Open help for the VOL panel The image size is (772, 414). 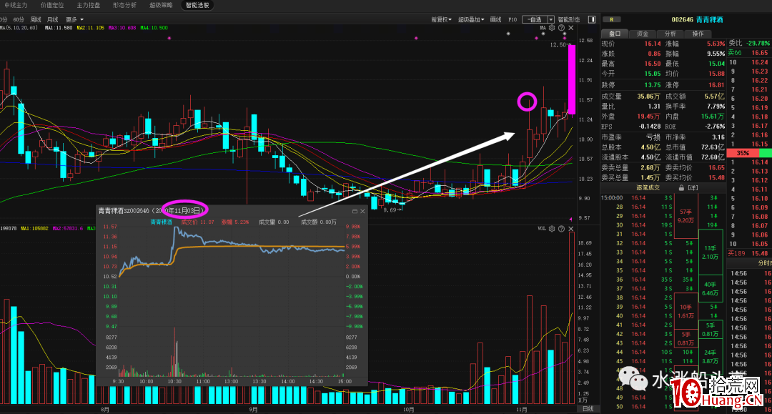pyautogui.click(x=561, y=229)
